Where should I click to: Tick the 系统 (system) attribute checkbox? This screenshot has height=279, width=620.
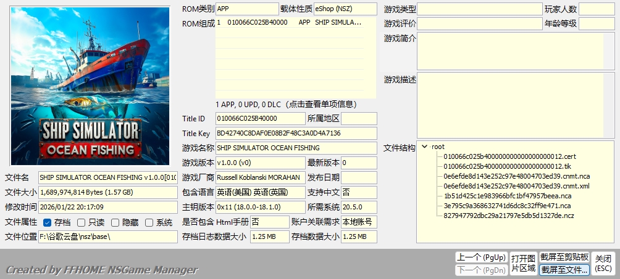point(149,222)
